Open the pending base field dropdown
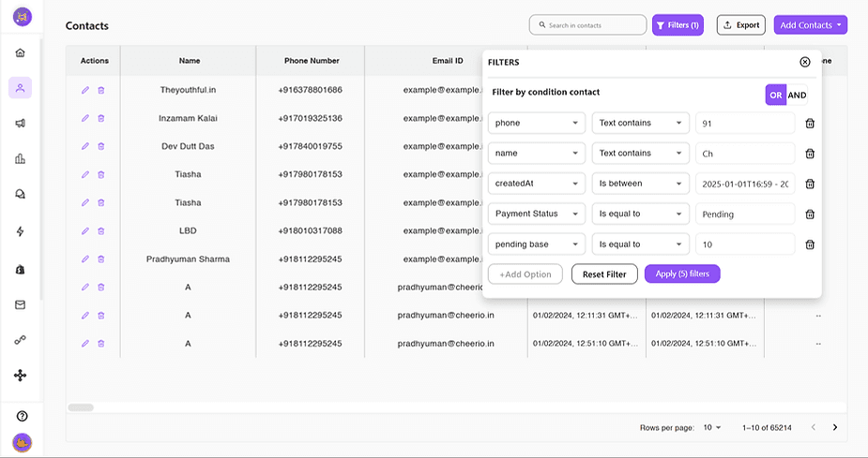Screen dimensions: 868x458 pyautogui.click(x=537, y=244)
